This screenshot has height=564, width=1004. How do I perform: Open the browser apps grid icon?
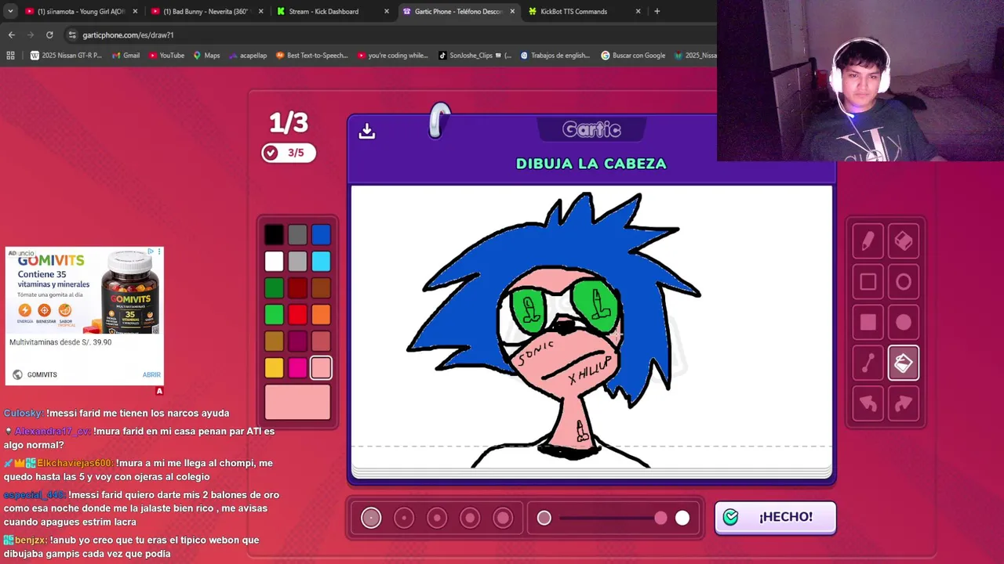10,56
